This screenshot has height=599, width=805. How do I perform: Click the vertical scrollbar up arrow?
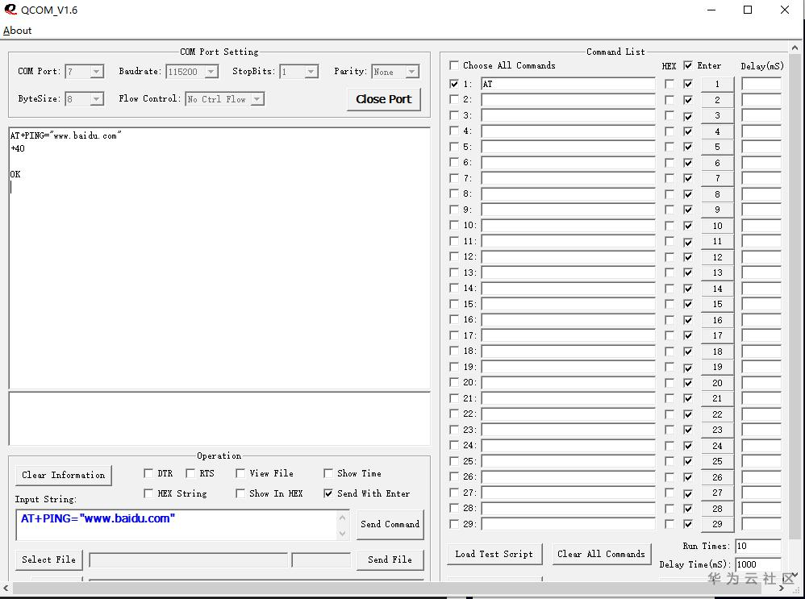[795, 48]
